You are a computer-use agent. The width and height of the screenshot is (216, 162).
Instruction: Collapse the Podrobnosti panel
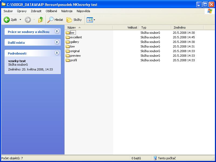(57, 53)
